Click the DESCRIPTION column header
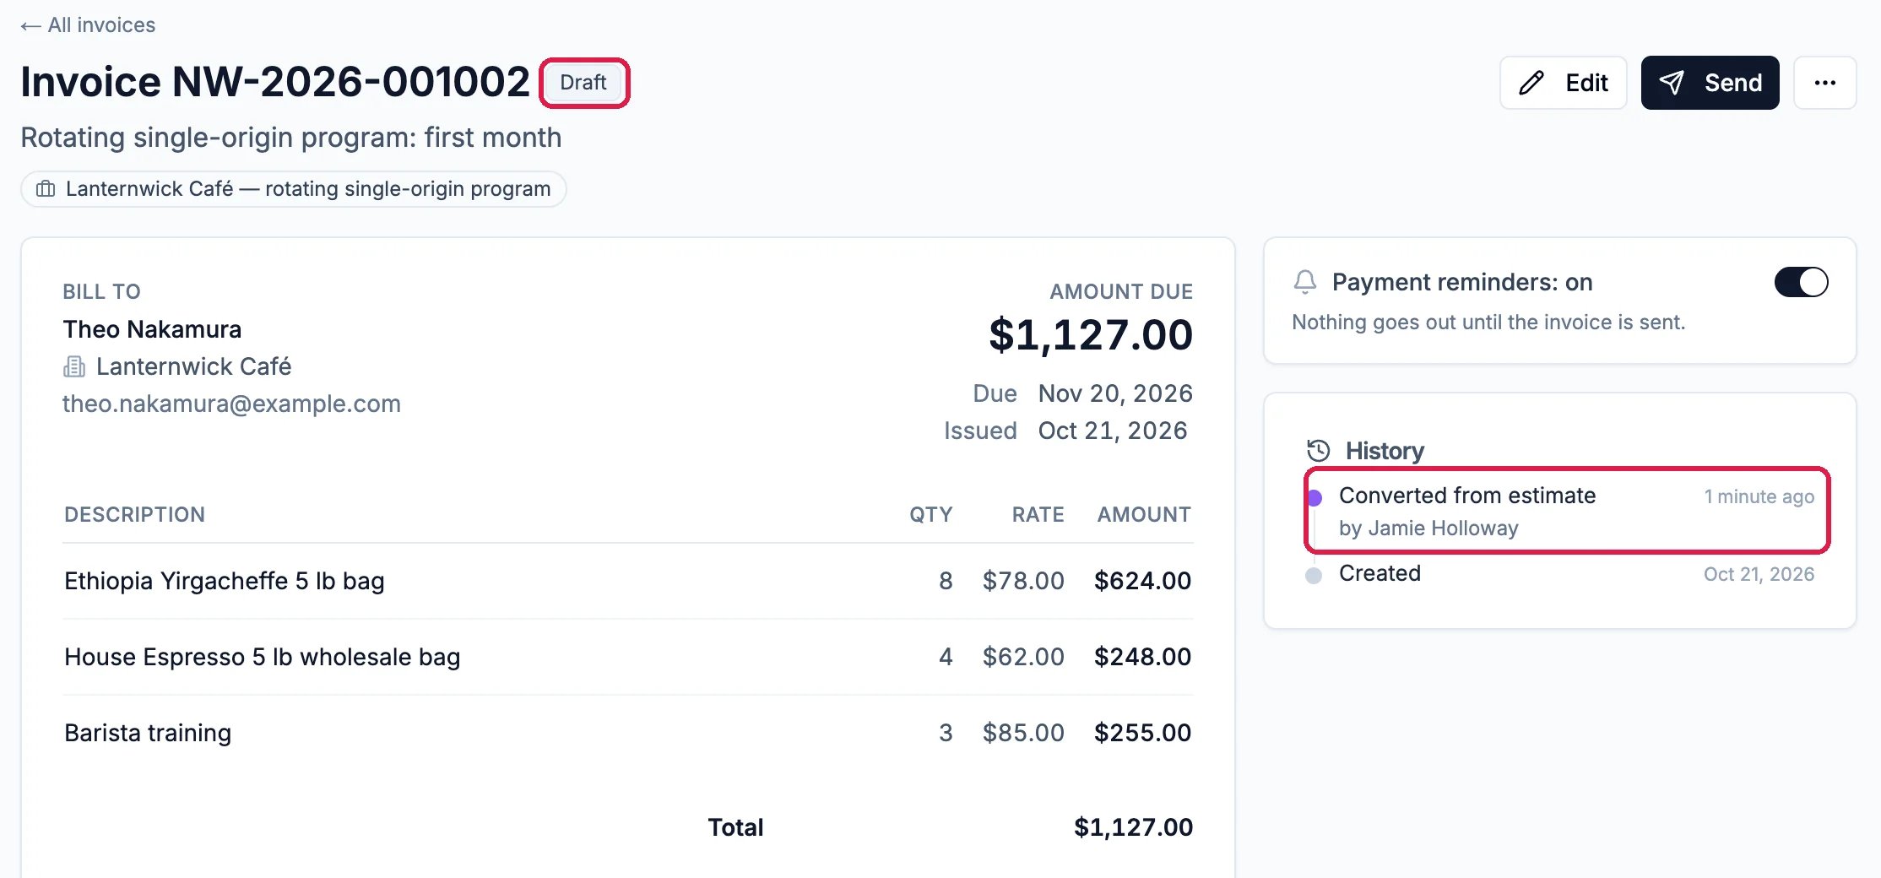The height and width of the screenshot is (878, 1881). (x=134, y=515)
